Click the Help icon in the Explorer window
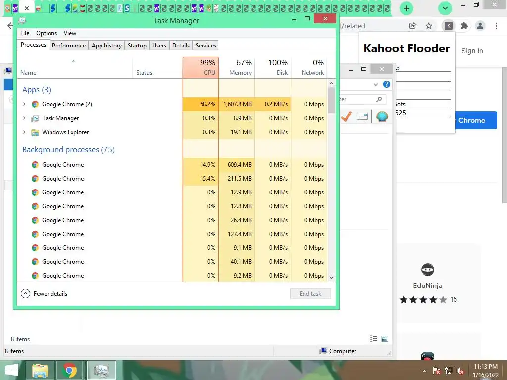 [386, 84]
